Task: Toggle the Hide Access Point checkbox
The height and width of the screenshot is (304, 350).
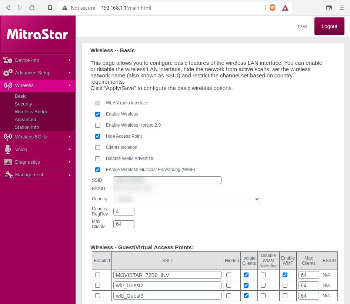Action: coord(98,136)
